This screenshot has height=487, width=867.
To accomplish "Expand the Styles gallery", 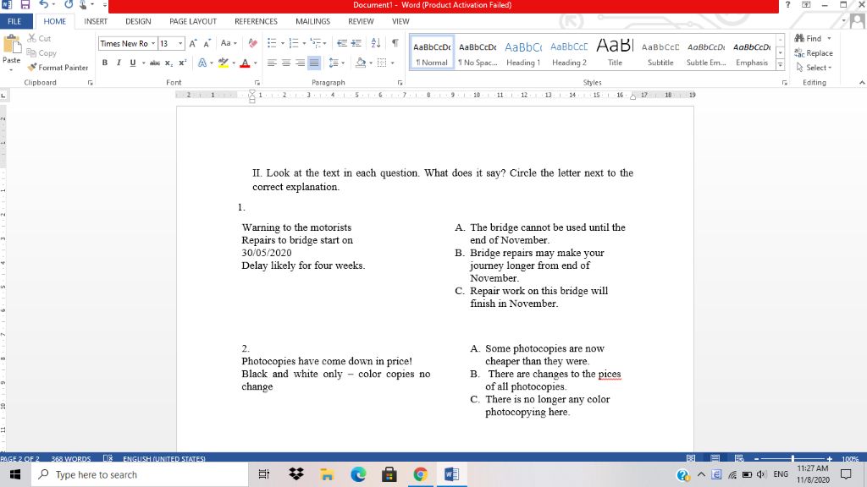I will (780, 64).
